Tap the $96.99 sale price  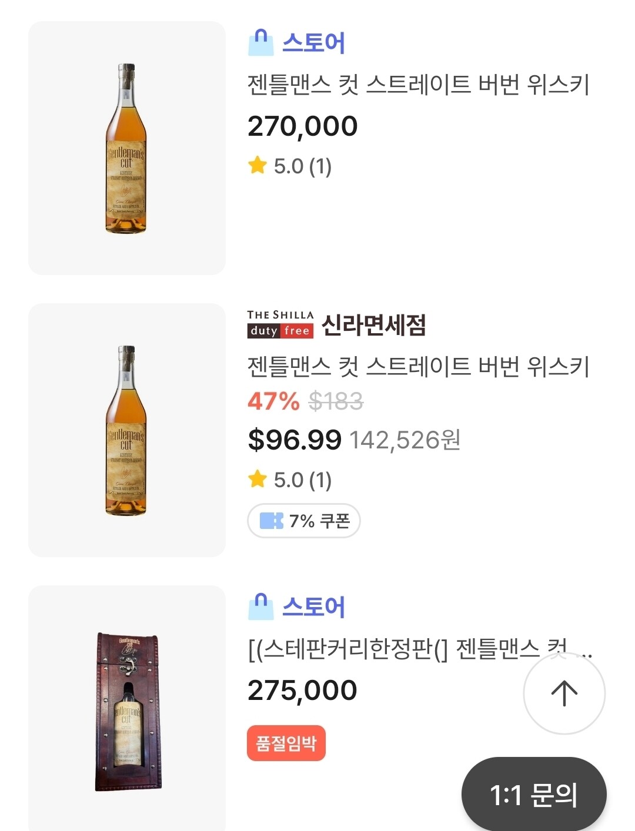tap(295, 440)
